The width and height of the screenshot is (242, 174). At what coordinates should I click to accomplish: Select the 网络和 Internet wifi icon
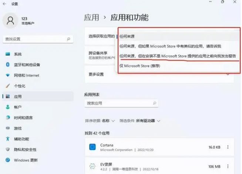click(8, 75)
